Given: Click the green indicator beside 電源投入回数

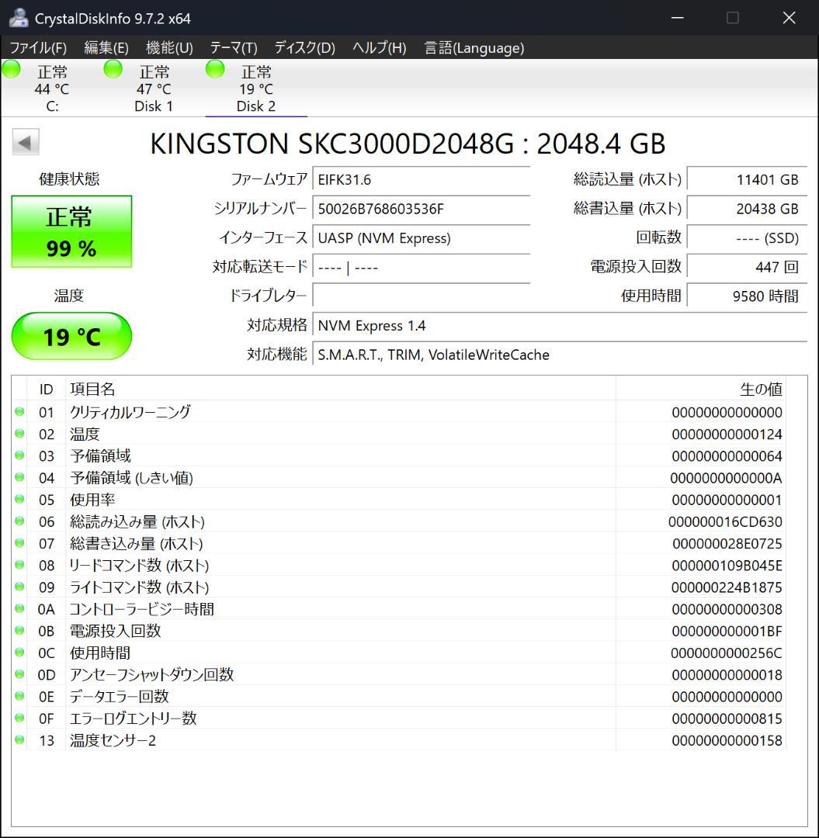Looking at the screenshot, I should (x=19, y=631).
